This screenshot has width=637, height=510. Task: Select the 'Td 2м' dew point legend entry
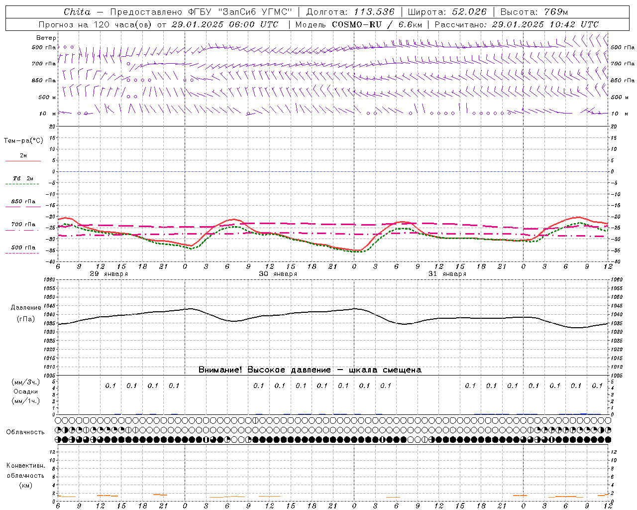coord(23,178)
